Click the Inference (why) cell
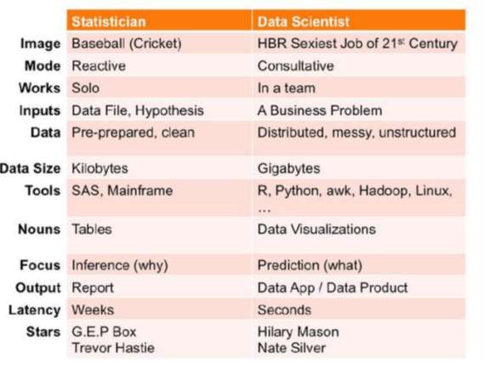Image resolution: width=490 pixels, height=368 pixels. [159, 265]
